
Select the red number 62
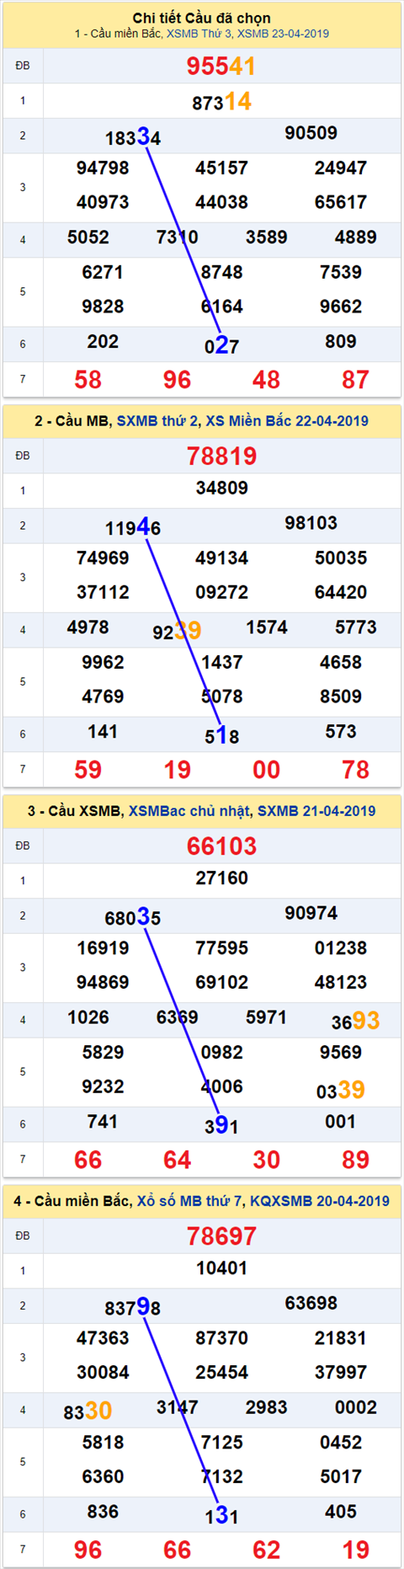pyautogui.click(x=266, y=1550)
